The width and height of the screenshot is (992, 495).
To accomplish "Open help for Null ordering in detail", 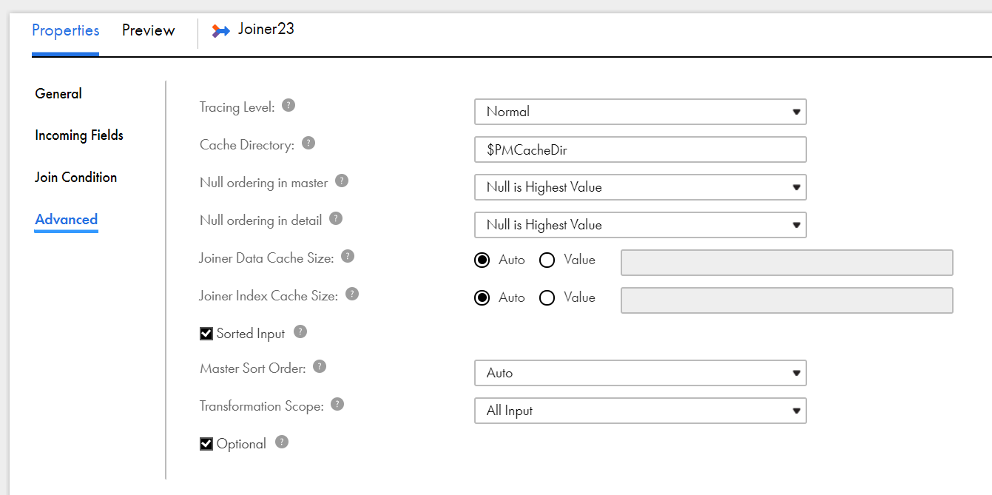I will pyautogui.click(x=336, y=219).
